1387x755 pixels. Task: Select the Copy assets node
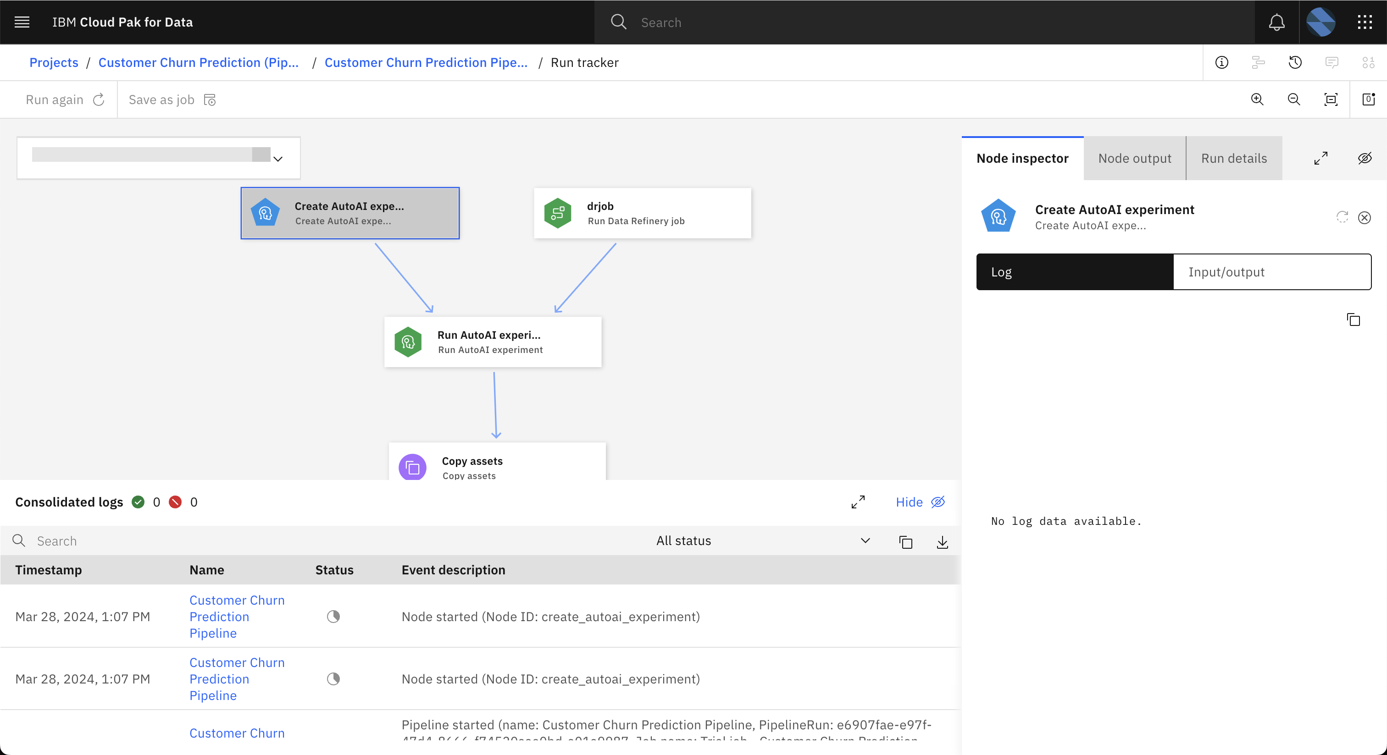pyautogui.click(x=497, y=462)
